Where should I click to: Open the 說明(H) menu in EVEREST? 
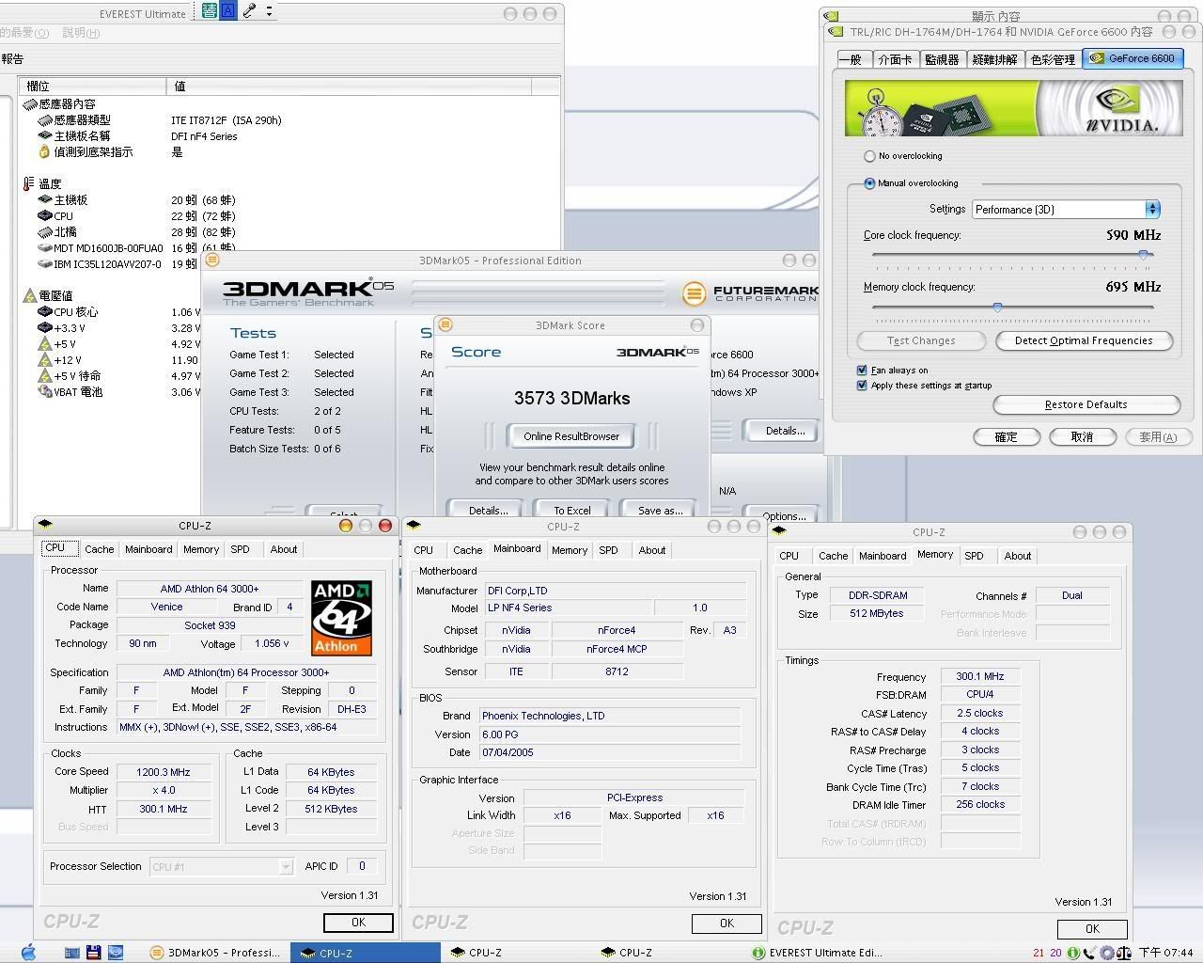(x=81, y=32)
